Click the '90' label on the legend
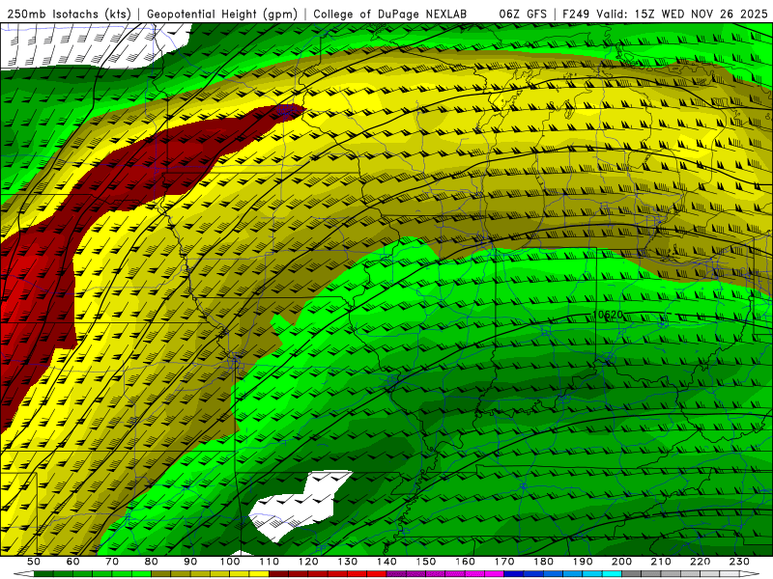Screen dimensions: 773x579 [190, 562]
